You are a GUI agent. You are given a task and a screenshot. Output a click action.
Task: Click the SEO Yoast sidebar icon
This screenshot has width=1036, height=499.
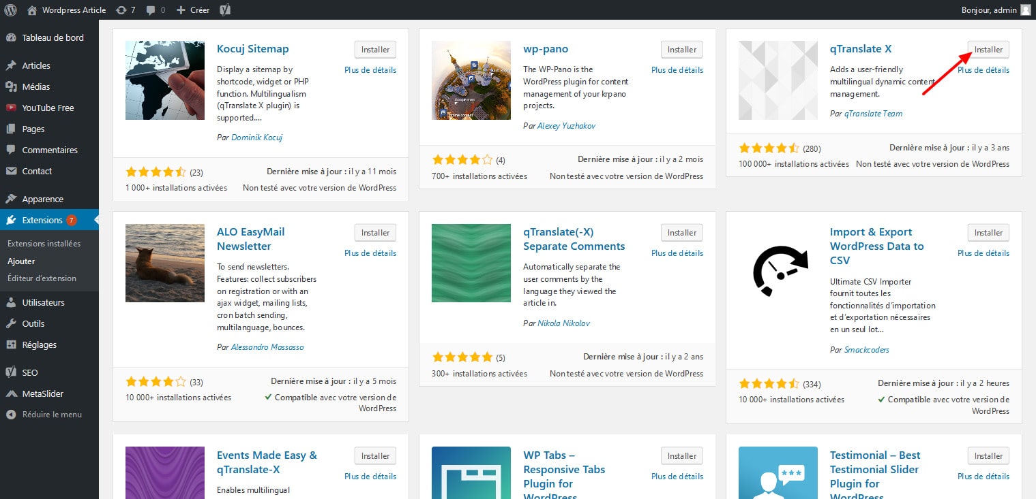tap(11, 372)
